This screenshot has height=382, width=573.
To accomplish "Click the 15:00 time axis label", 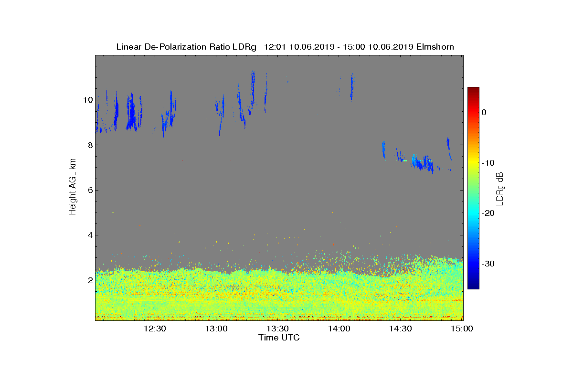I will click(x=462, y=329).
